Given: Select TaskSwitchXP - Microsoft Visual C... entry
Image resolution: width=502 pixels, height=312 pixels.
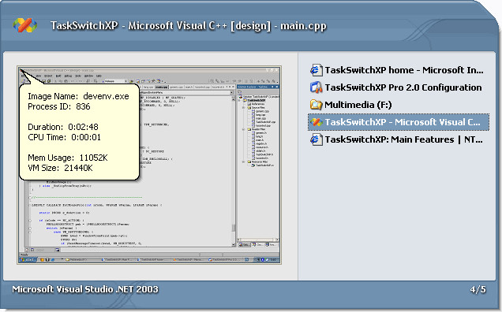Looking at the screenshot, I should coord(399,122).
